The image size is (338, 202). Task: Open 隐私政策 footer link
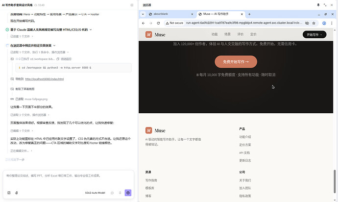click(245, 196)
